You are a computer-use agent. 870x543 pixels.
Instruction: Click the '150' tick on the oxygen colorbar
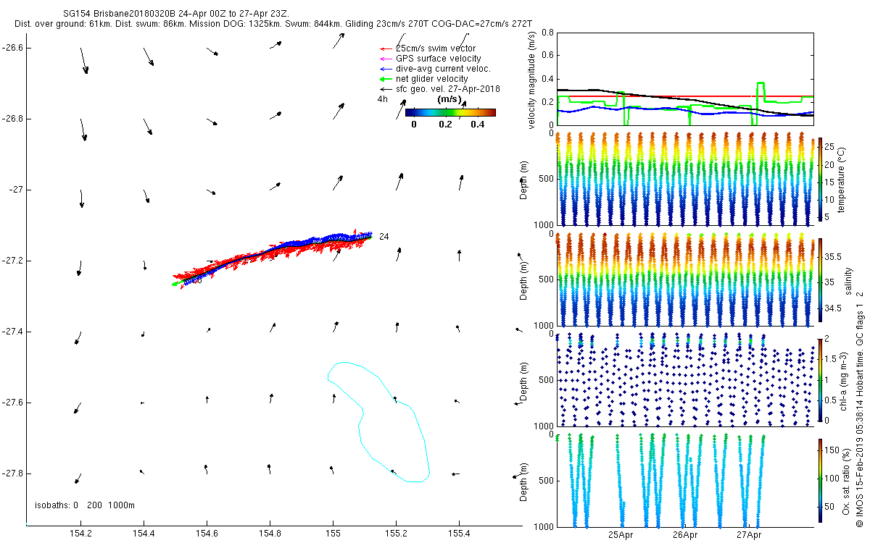click(x=832, y=450)
